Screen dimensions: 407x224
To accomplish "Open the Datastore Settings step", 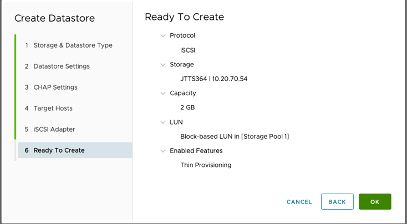I will pos(61,66).
